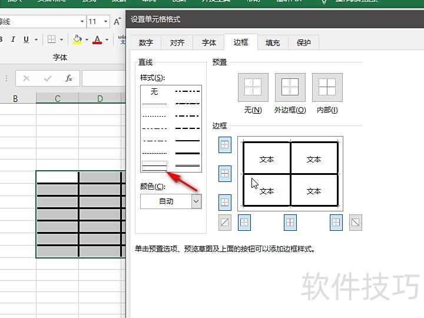Screen dimensions: 424x318
Task: Click the border preview diagram
Action: pyautogui.click(x=290, y=174)
